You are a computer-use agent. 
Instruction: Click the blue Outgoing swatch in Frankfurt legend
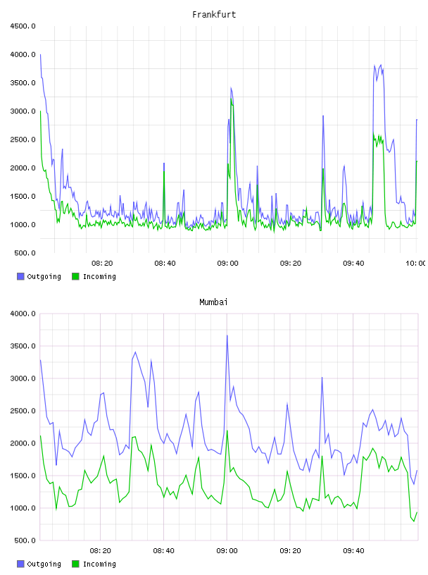[20, 276]
